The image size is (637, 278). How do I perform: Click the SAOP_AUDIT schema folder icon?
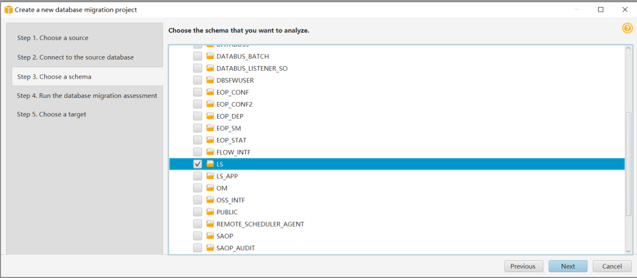point(210,248)
